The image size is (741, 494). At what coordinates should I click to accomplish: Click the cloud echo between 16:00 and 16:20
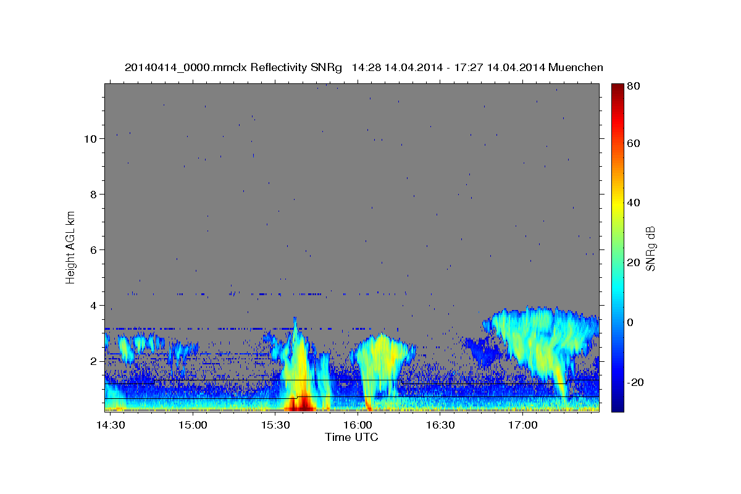[x=382, y=364]
